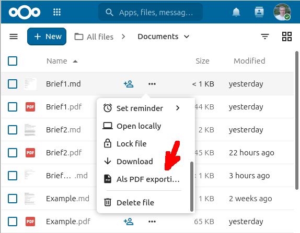This screenshot has width=300, height=233.
Task: Open the filter options icon
Action: [265, 36]
